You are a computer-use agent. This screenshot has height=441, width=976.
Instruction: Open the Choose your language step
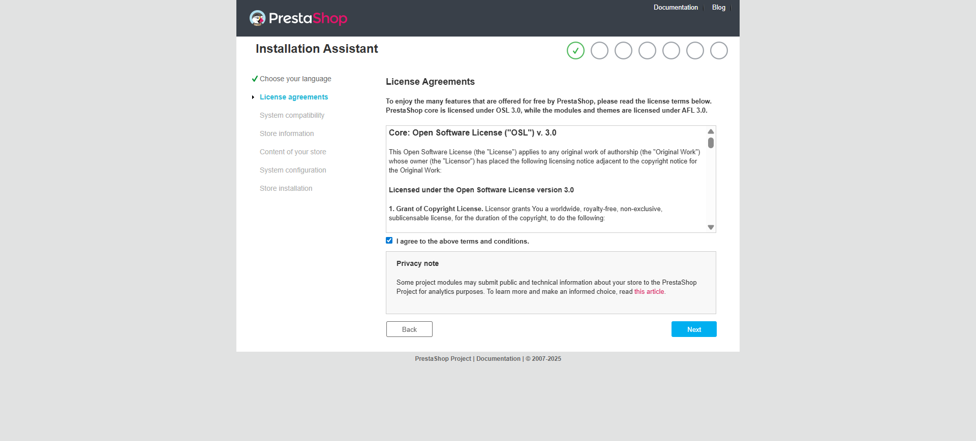295,79
